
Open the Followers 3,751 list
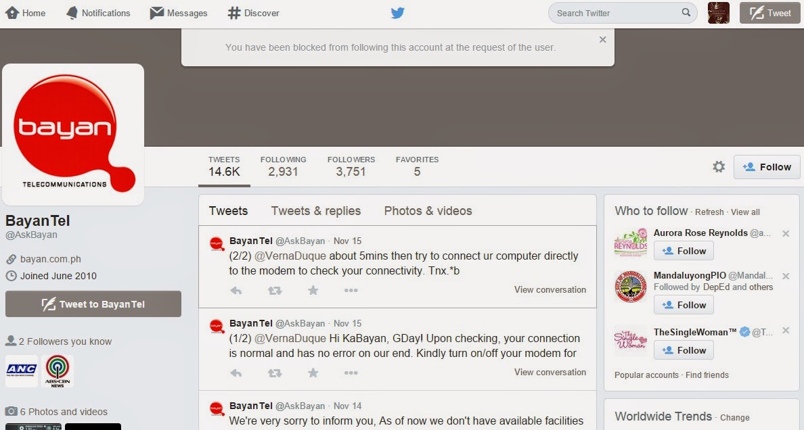click(351, 166)
